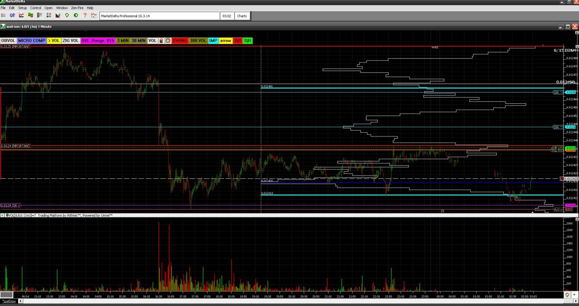
Task: Toggle the OBVOL indicator button
Action: click(8, 40)
